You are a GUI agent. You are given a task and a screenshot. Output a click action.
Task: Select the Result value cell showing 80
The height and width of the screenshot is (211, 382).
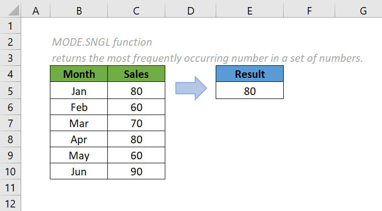coord(249,91)
